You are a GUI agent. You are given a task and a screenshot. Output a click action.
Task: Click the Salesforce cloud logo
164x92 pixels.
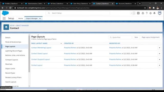point(5,13)
